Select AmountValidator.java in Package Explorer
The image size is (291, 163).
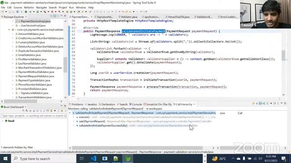click(31, 34)
